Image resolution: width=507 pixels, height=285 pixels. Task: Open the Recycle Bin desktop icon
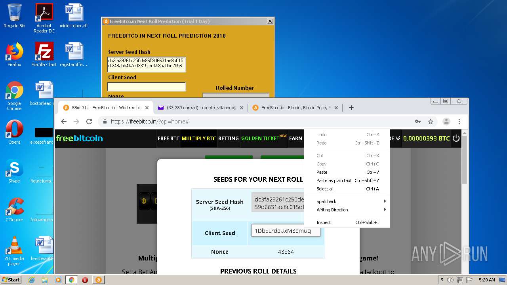[x=14, y=16]
